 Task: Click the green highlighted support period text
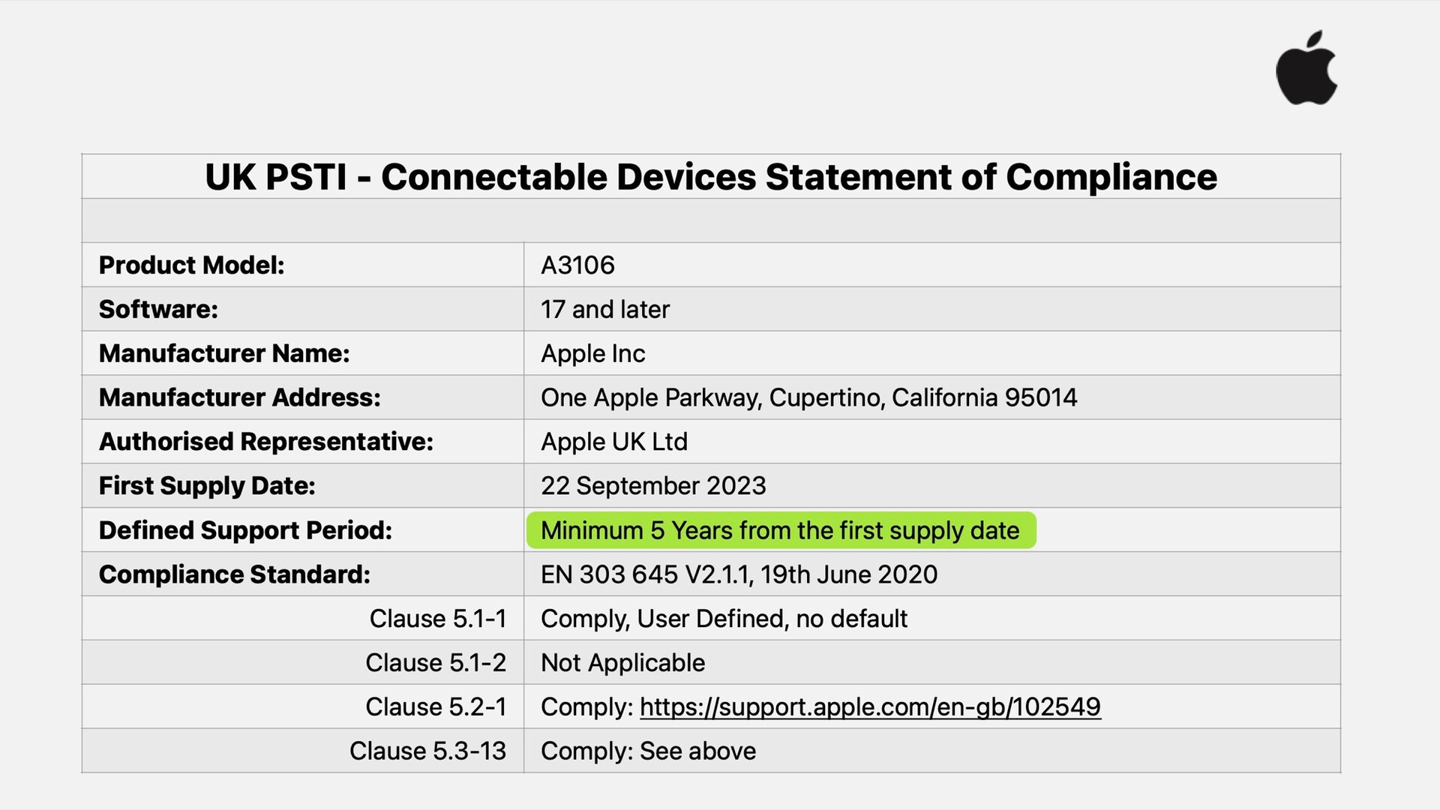point(780,530)
